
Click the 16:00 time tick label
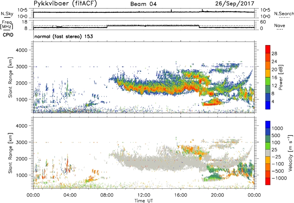pos(180,195)
